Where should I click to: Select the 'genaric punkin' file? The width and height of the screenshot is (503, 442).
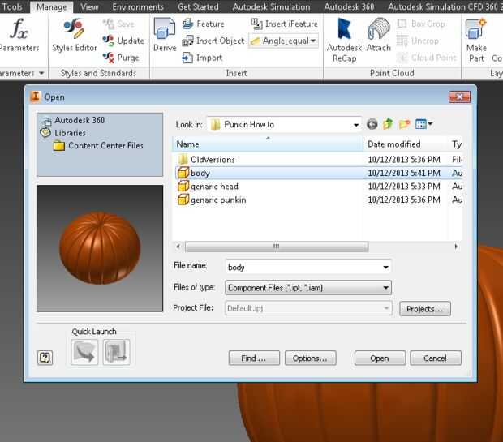click(x=212, y=200)
